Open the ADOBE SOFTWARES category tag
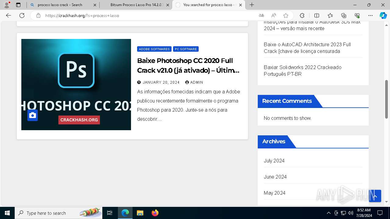The height and width of the screenshot is (219, 390). 154,49
